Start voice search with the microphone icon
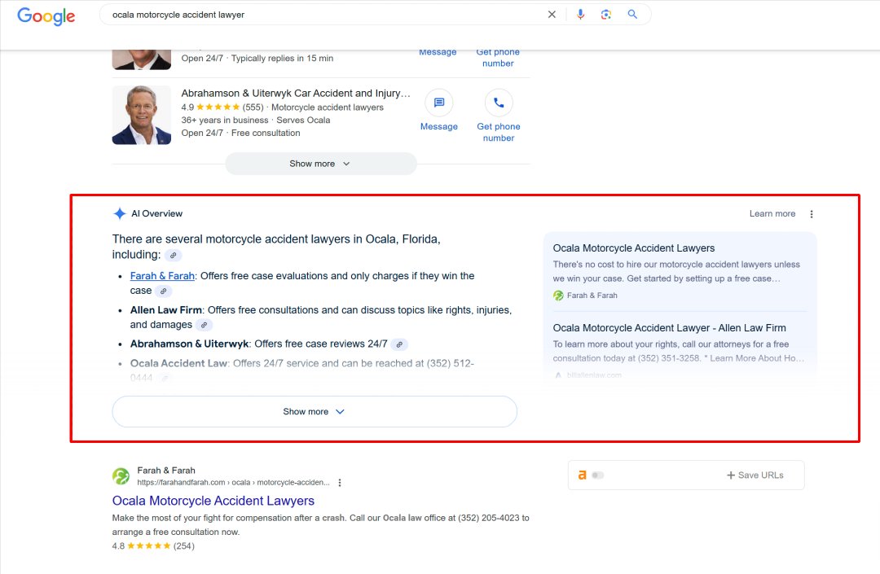The image size is (880, 574). coord(580,15)
